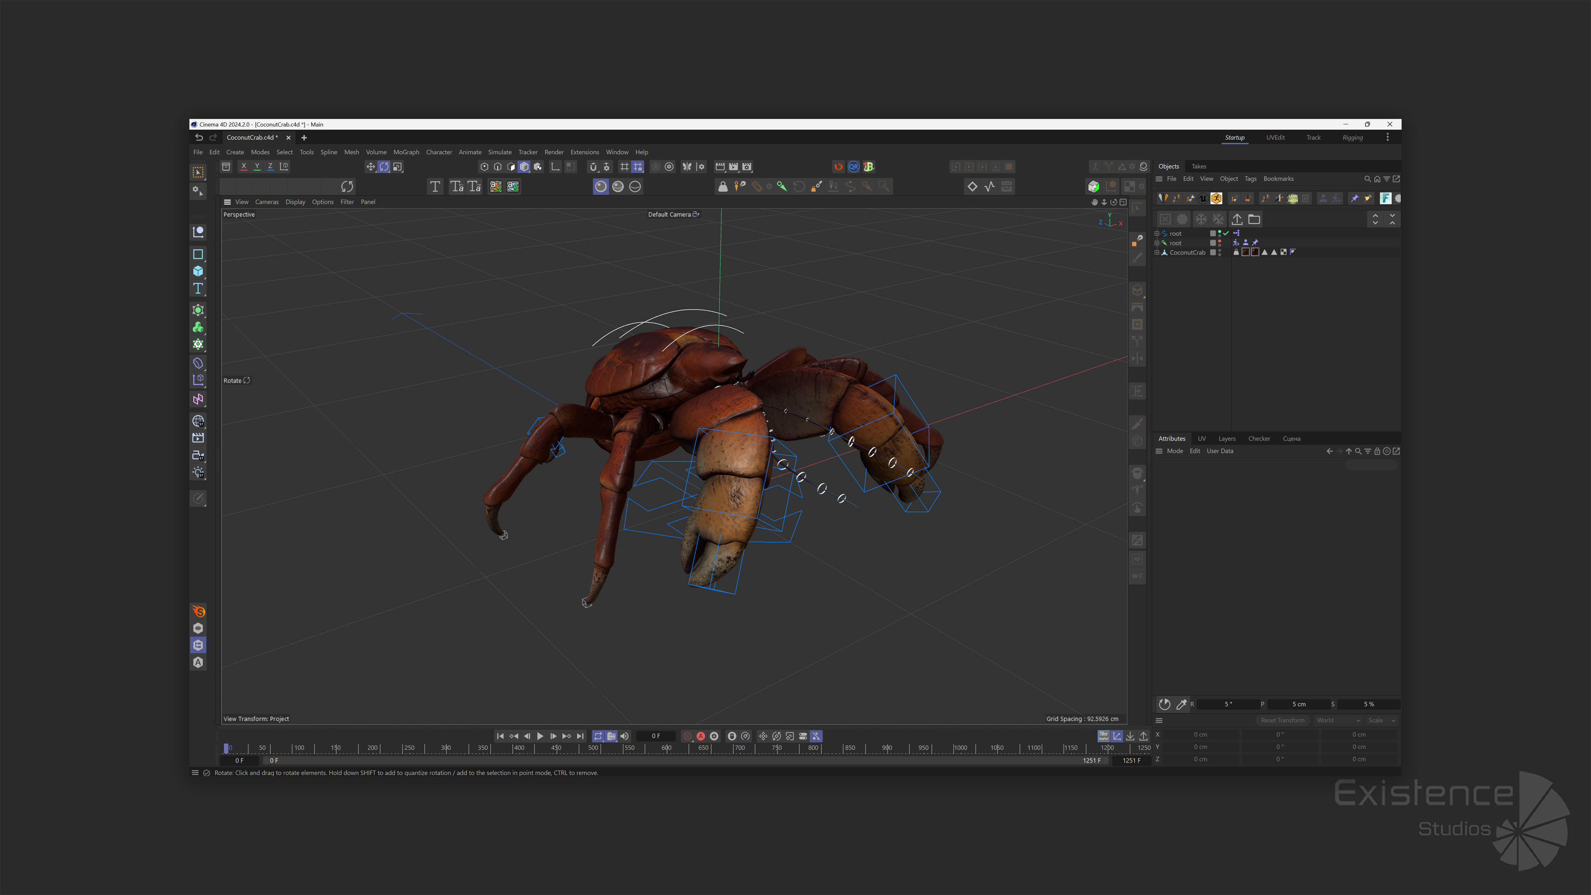Screen dimensions: 1591x895
Task: Toggle Autokeying red A button
Action: pyautogui.click(x=700, y=736)
